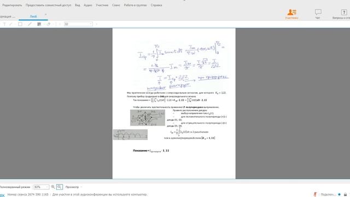Click the Показание = 1,11 line
Image resolution: width=350 pixels, height=197 pixels.
point(151,151)
